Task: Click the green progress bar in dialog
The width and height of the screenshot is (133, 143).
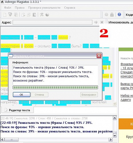Action: point(55,87)
